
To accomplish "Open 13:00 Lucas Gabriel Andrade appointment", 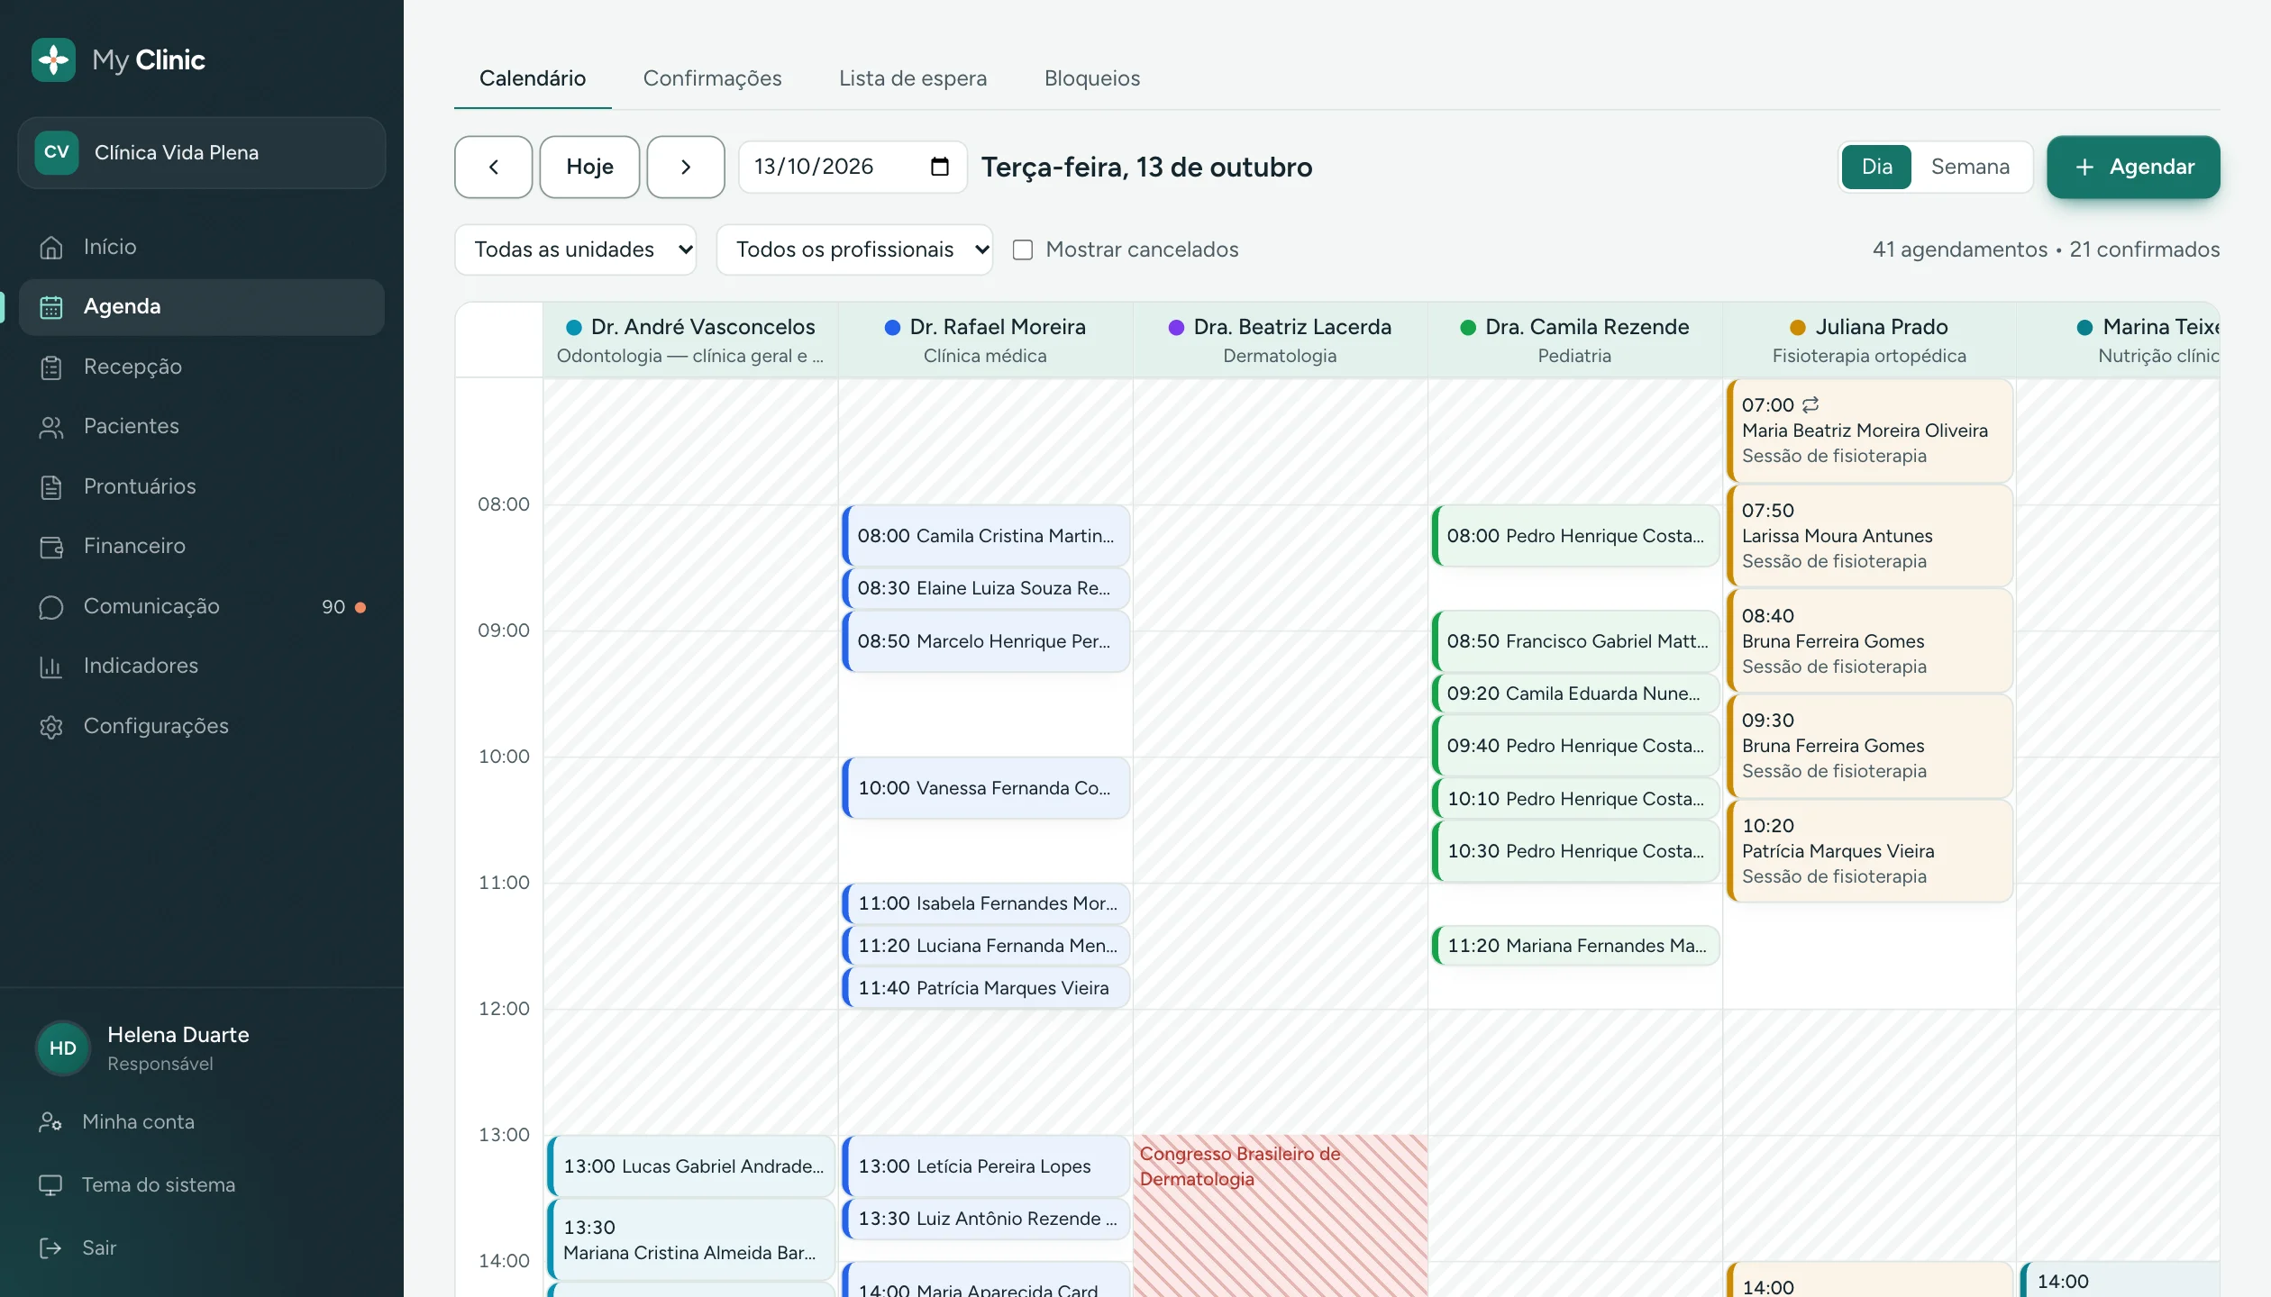I will pos(691,1166).
